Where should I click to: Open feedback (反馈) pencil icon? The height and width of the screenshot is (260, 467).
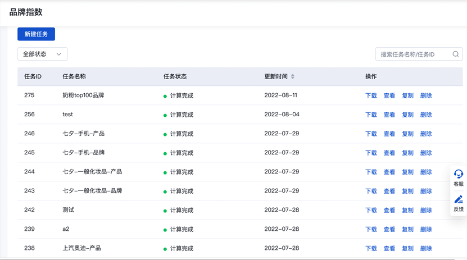click(459, 200)
